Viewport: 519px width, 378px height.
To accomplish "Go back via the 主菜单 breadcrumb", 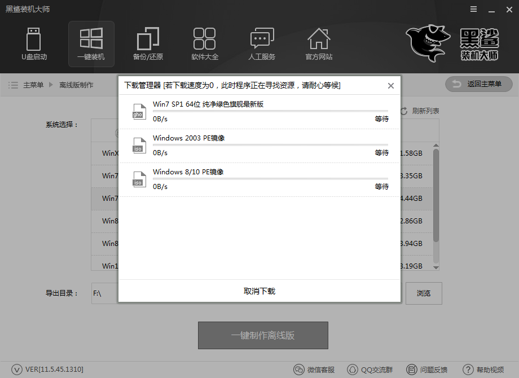I will [35, 85].
